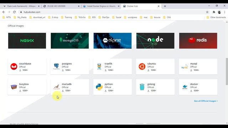Open the E-shop bookmark folder
The image size is (228, 128).
[53, 17]
